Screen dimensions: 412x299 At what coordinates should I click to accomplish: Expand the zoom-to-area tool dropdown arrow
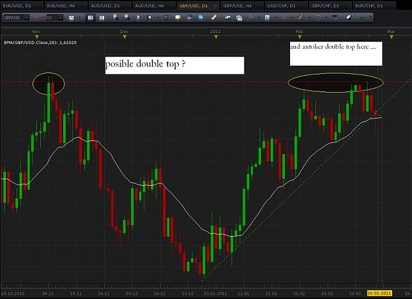click(x=158, y=18)
